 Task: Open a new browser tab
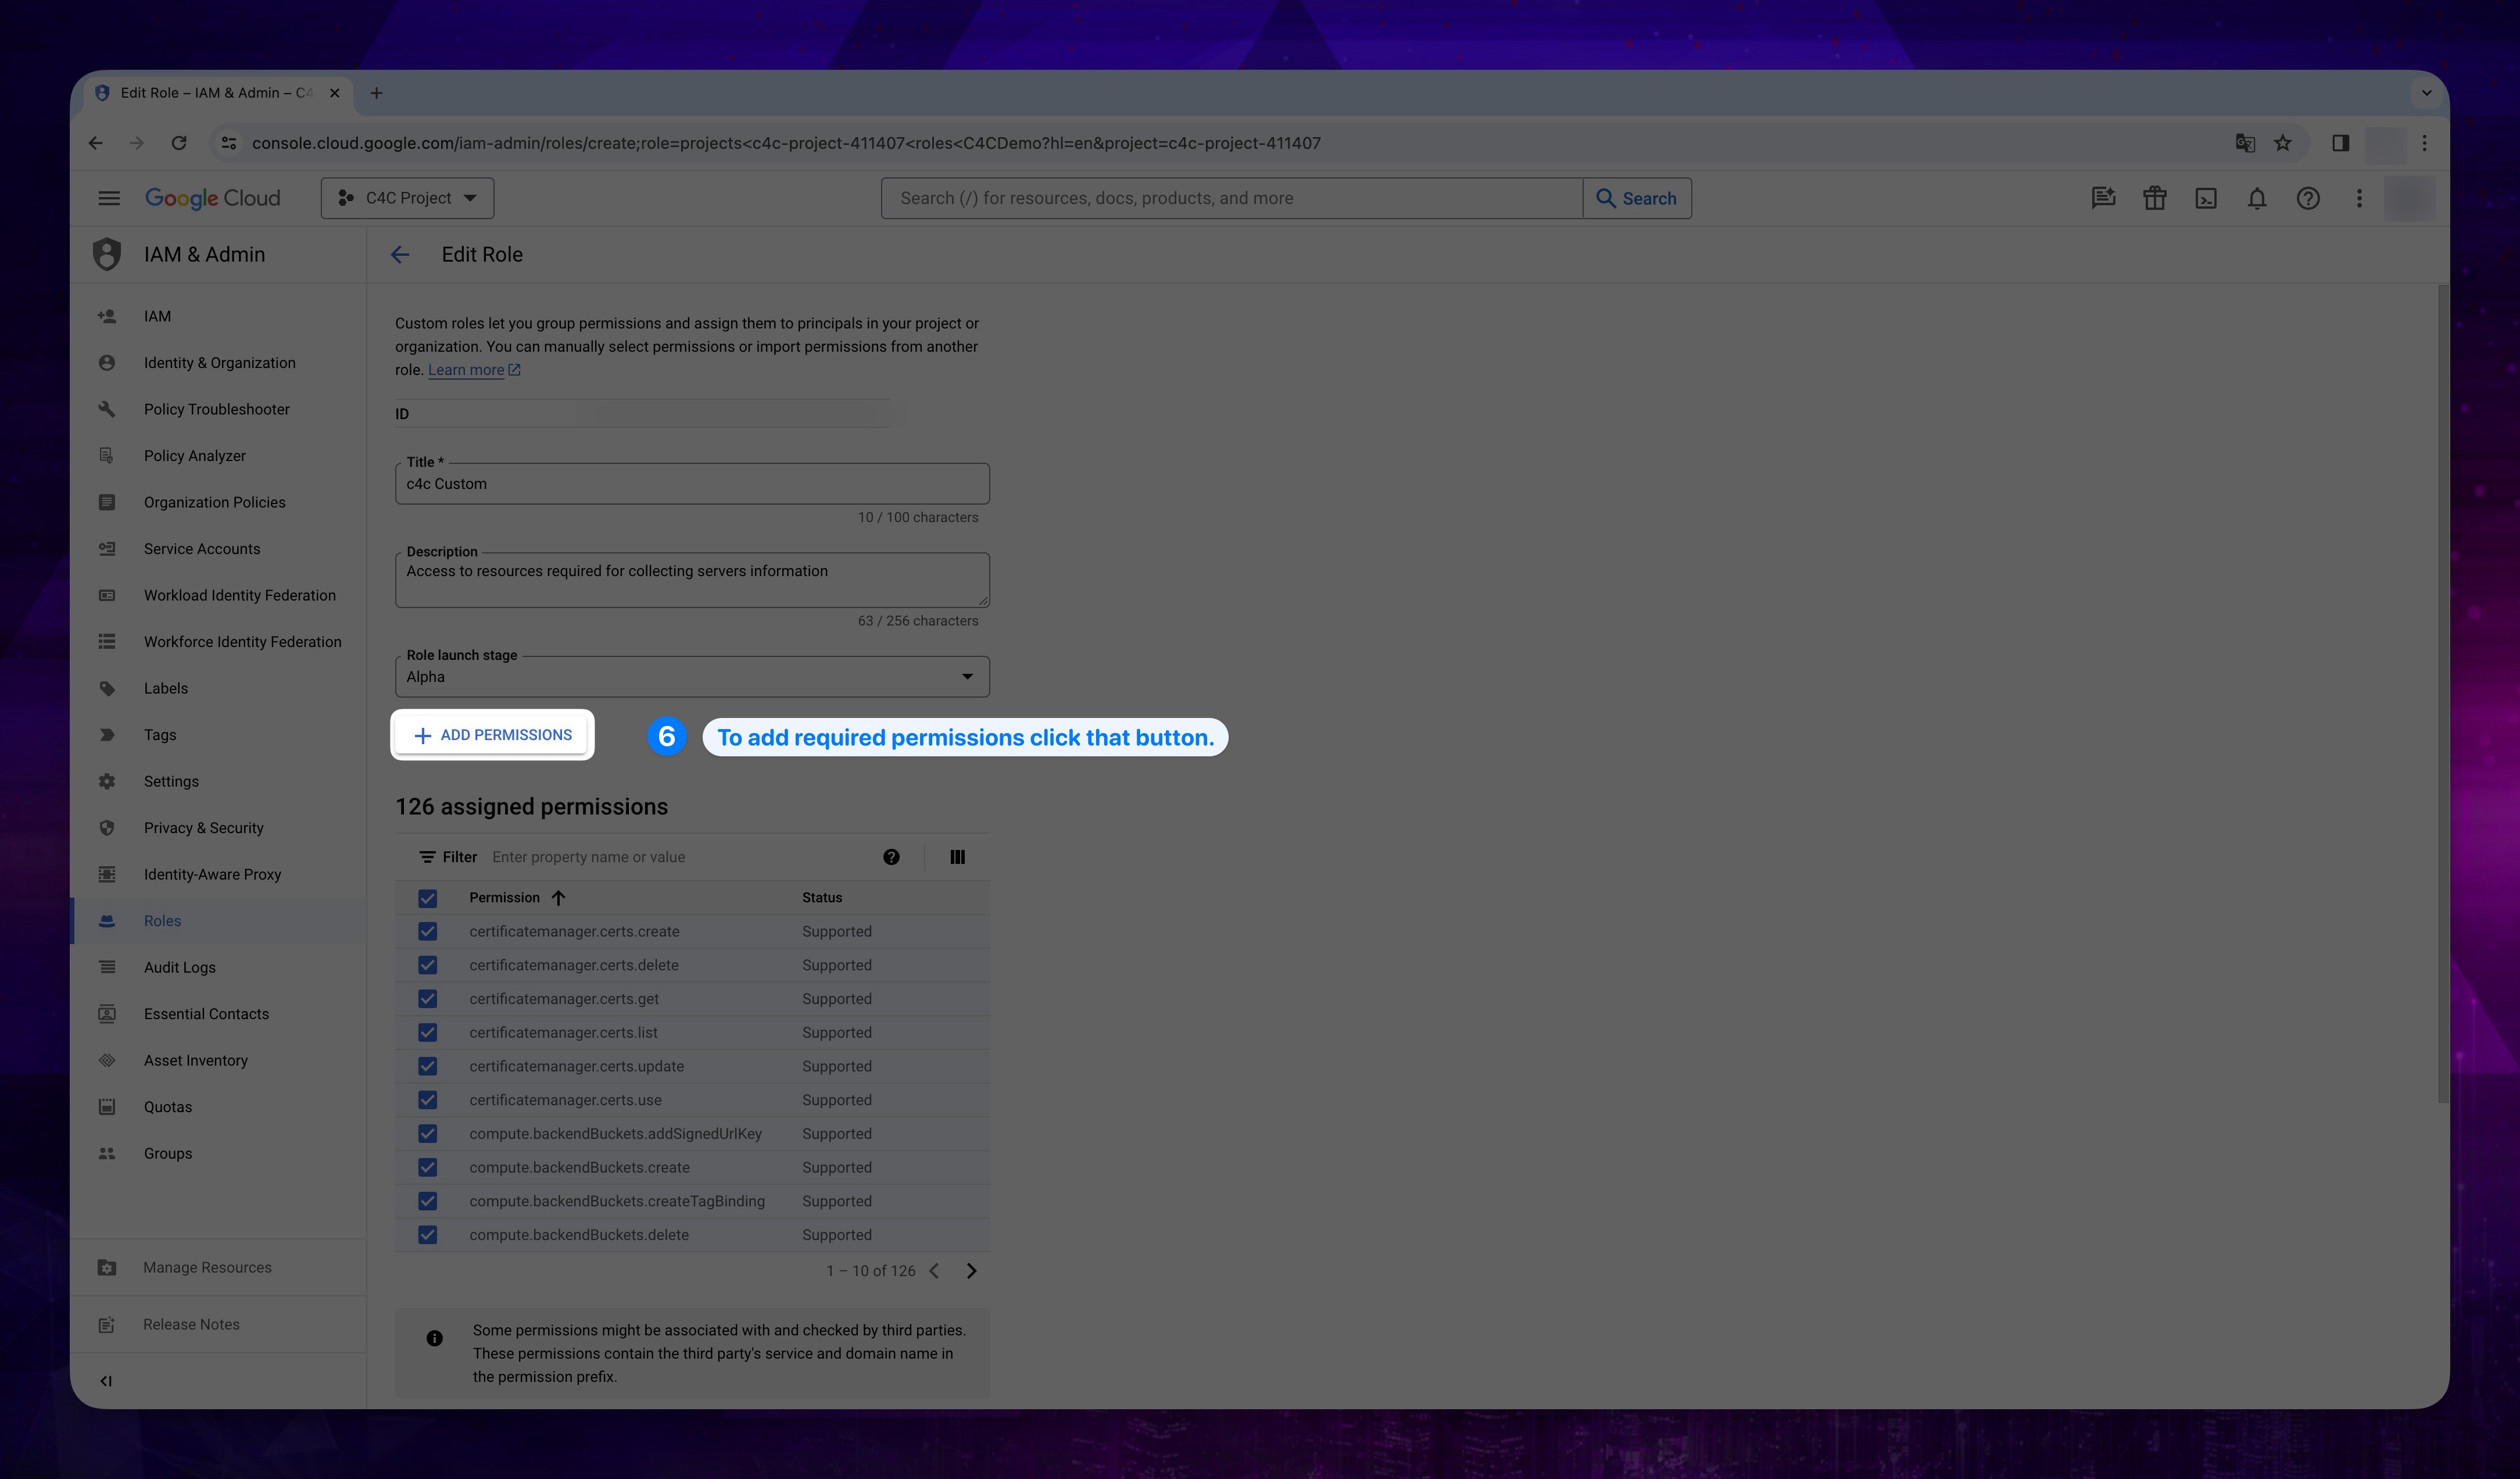(x=376, y=93)
